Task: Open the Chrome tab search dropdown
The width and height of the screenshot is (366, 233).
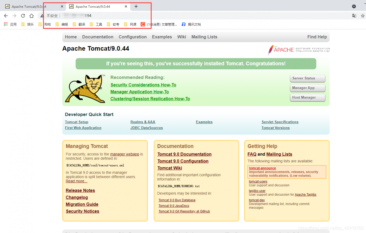Action: pos(354,7)
